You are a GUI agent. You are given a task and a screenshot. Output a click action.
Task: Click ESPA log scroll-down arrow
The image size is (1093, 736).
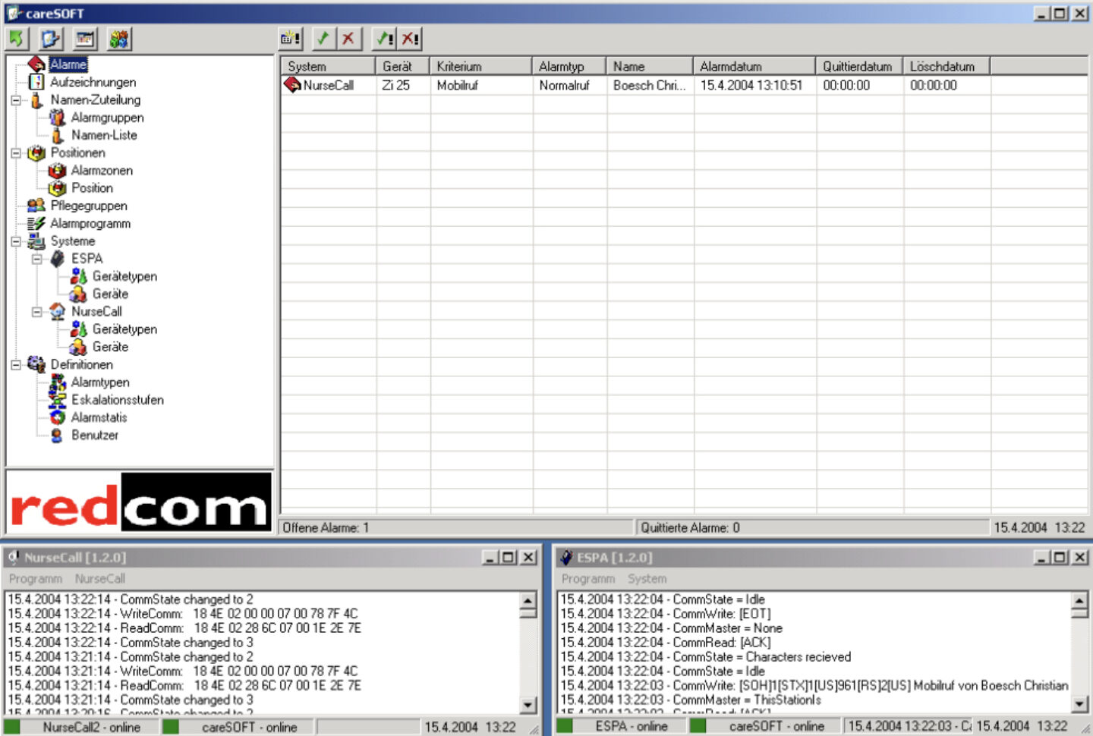click(1080, 705)
